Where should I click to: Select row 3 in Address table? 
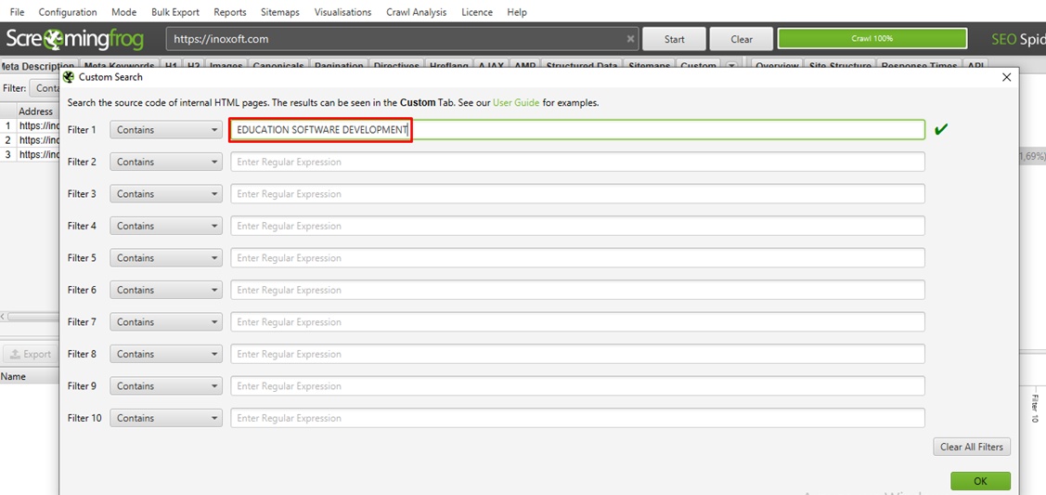[31, 155]
